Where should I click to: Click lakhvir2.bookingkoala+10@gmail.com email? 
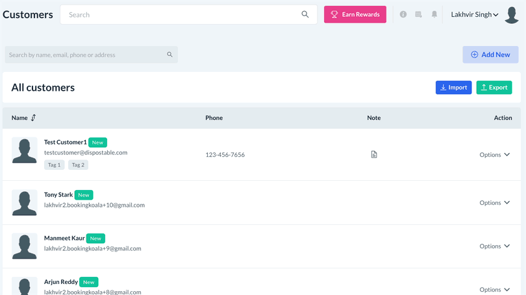(x=94, y=205)
